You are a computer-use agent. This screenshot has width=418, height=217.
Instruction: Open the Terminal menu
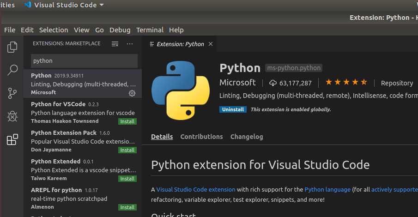[x=150, y=30]
